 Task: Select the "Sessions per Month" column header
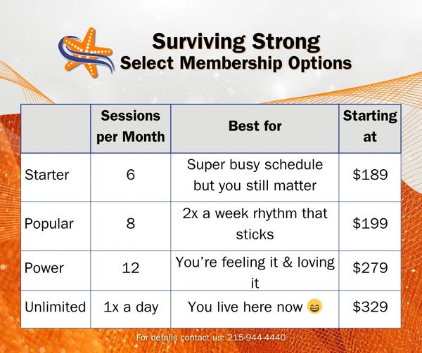[131, 126]
